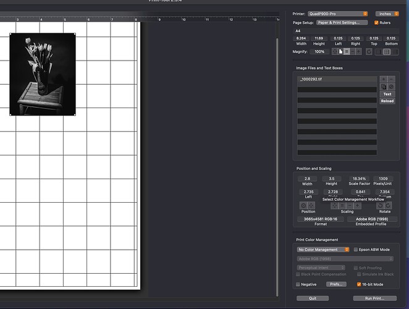Disable 16-bit Mode checkbox

click(359, 284)
